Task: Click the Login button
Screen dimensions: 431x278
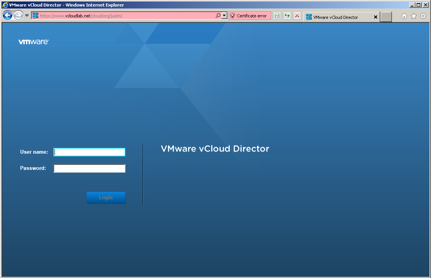Action: [x=106, y=198]
